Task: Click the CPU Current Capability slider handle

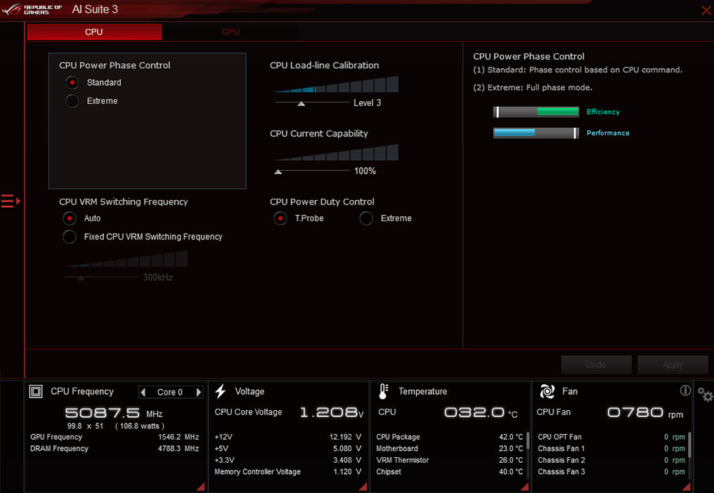Action: 278,171
